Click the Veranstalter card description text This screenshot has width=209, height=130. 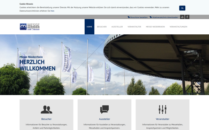[x=162, y=126]
